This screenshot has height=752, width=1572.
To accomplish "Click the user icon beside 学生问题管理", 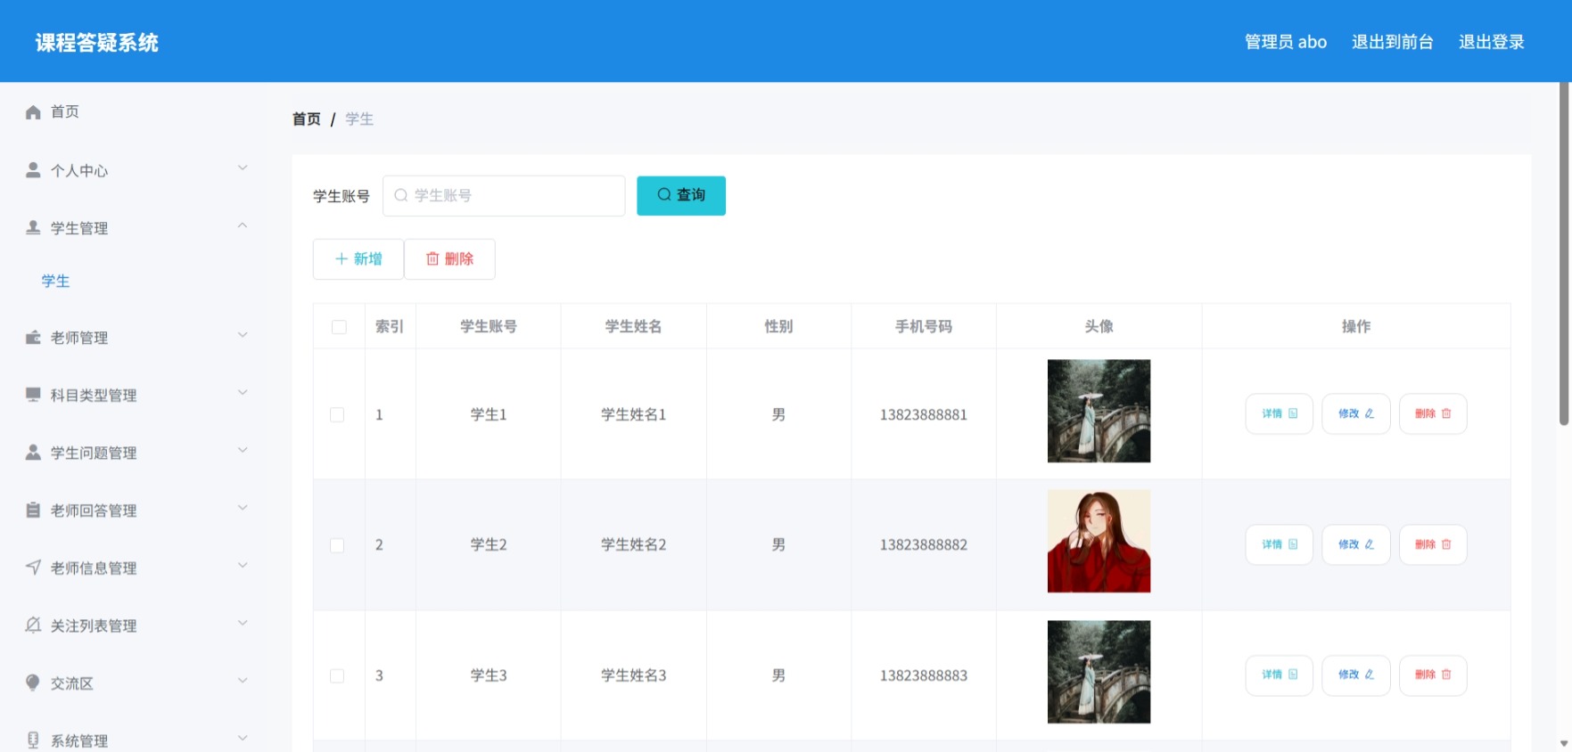I will (33, 453).
